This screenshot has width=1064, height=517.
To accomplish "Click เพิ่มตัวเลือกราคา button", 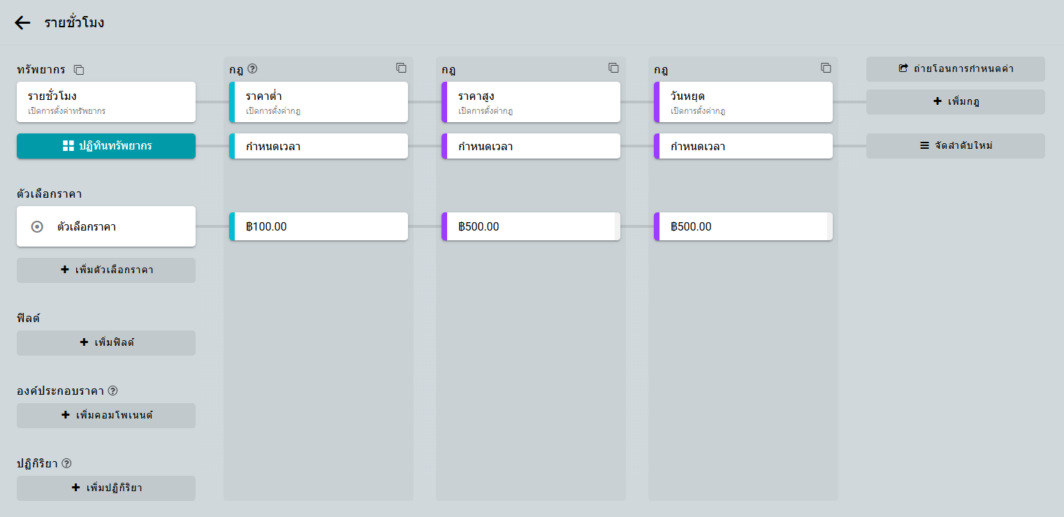I will point(106,270).
